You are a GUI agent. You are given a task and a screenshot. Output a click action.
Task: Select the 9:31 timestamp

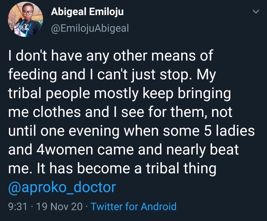[18, 207]
